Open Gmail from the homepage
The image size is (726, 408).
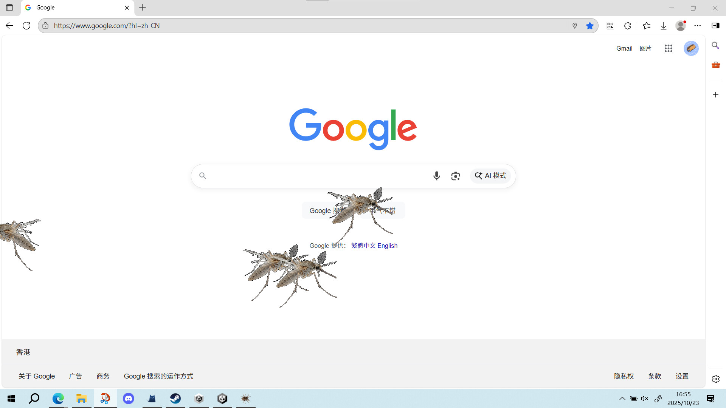[x=624, y=48]
